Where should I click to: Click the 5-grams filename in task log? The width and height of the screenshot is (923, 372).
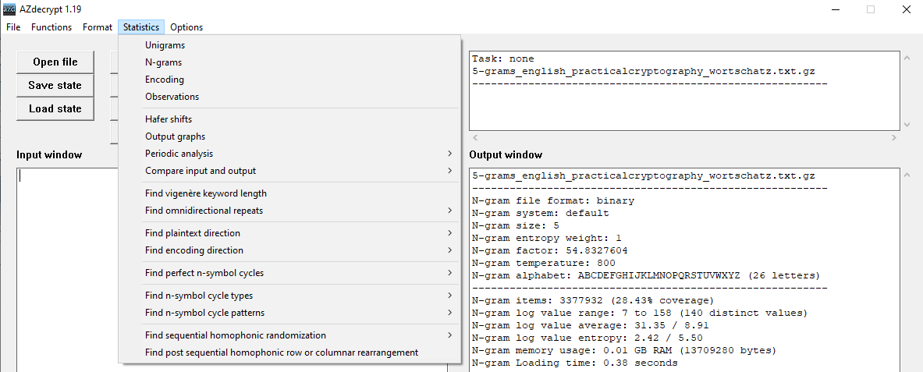(x=644, y=72)
